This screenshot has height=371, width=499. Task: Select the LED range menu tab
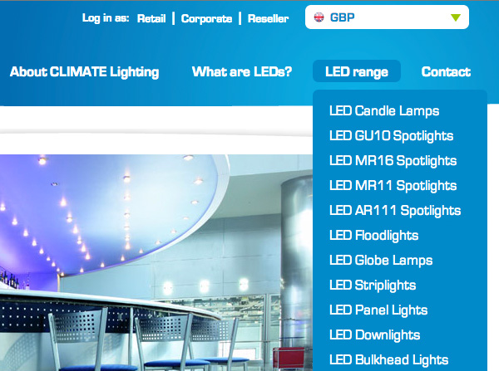(357, 72)
